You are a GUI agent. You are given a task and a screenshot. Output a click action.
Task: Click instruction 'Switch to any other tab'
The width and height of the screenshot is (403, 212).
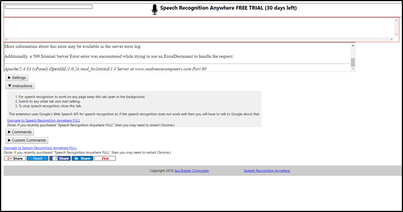(49, 102)
